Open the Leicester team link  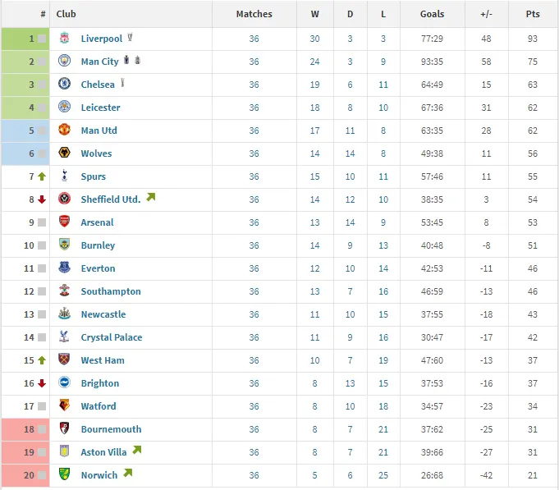[x=100, y=108]
